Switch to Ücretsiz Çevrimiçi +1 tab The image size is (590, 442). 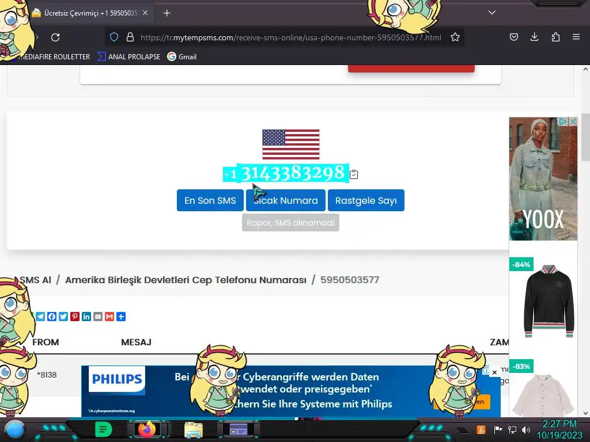coord(90,13)
